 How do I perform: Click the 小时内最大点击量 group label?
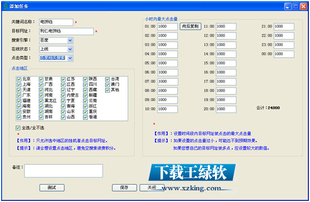161,19
